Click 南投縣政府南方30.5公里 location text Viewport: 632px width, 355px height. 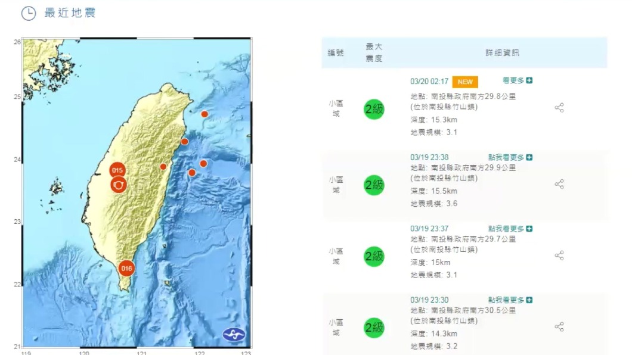[x=473, y=310]
